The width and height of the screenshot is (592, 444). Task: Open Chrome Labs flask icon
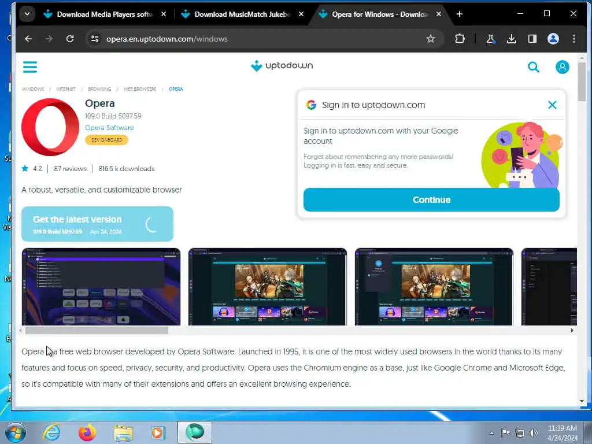[490, 39]
